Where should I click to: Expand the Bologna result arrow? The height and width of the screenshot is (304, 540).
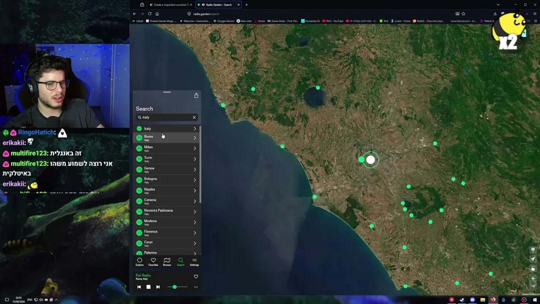tap(195, 180)
